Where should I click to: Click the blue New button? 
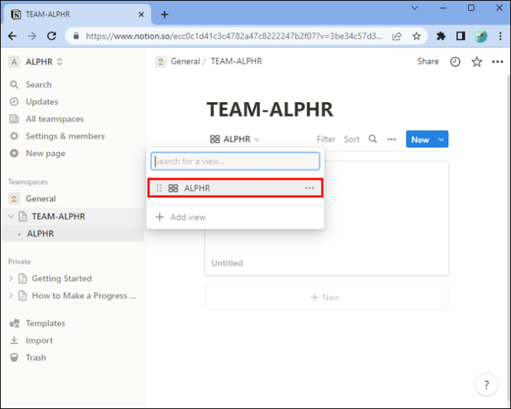(x=420, y=139)
